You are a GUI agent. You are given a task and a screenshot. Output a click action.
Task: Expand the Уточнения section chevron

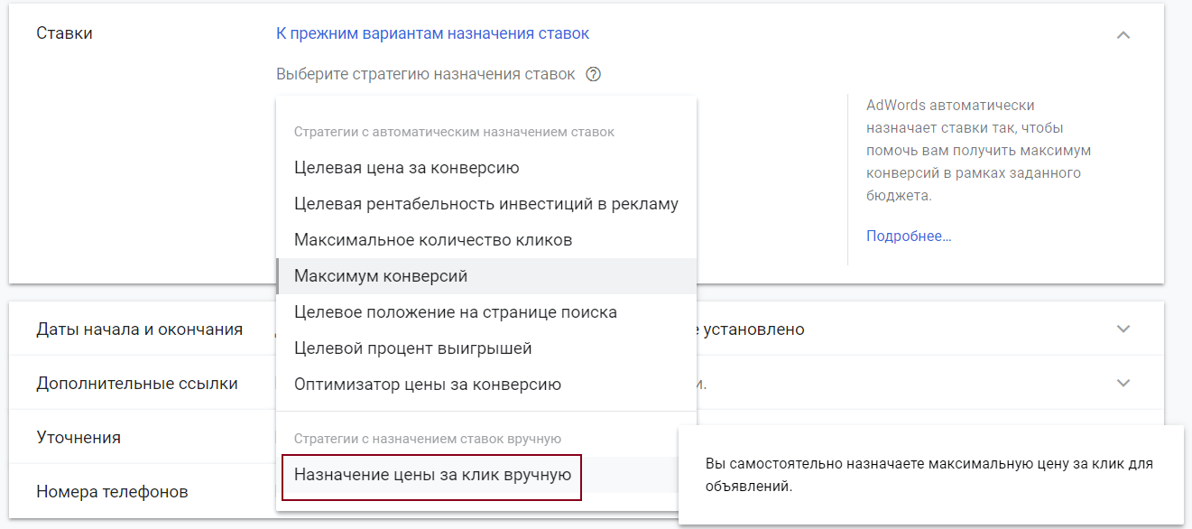(x=1123, y=436)
